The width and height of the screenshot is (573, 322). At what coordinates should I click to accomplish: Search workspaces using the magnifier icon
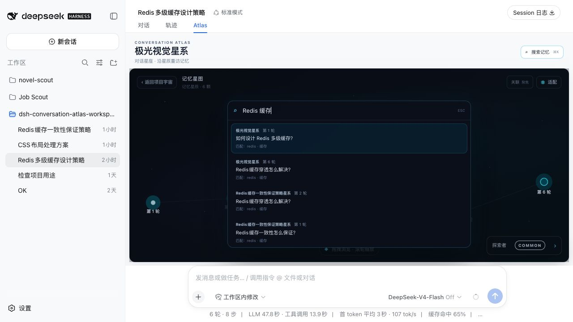pos(85,63)
